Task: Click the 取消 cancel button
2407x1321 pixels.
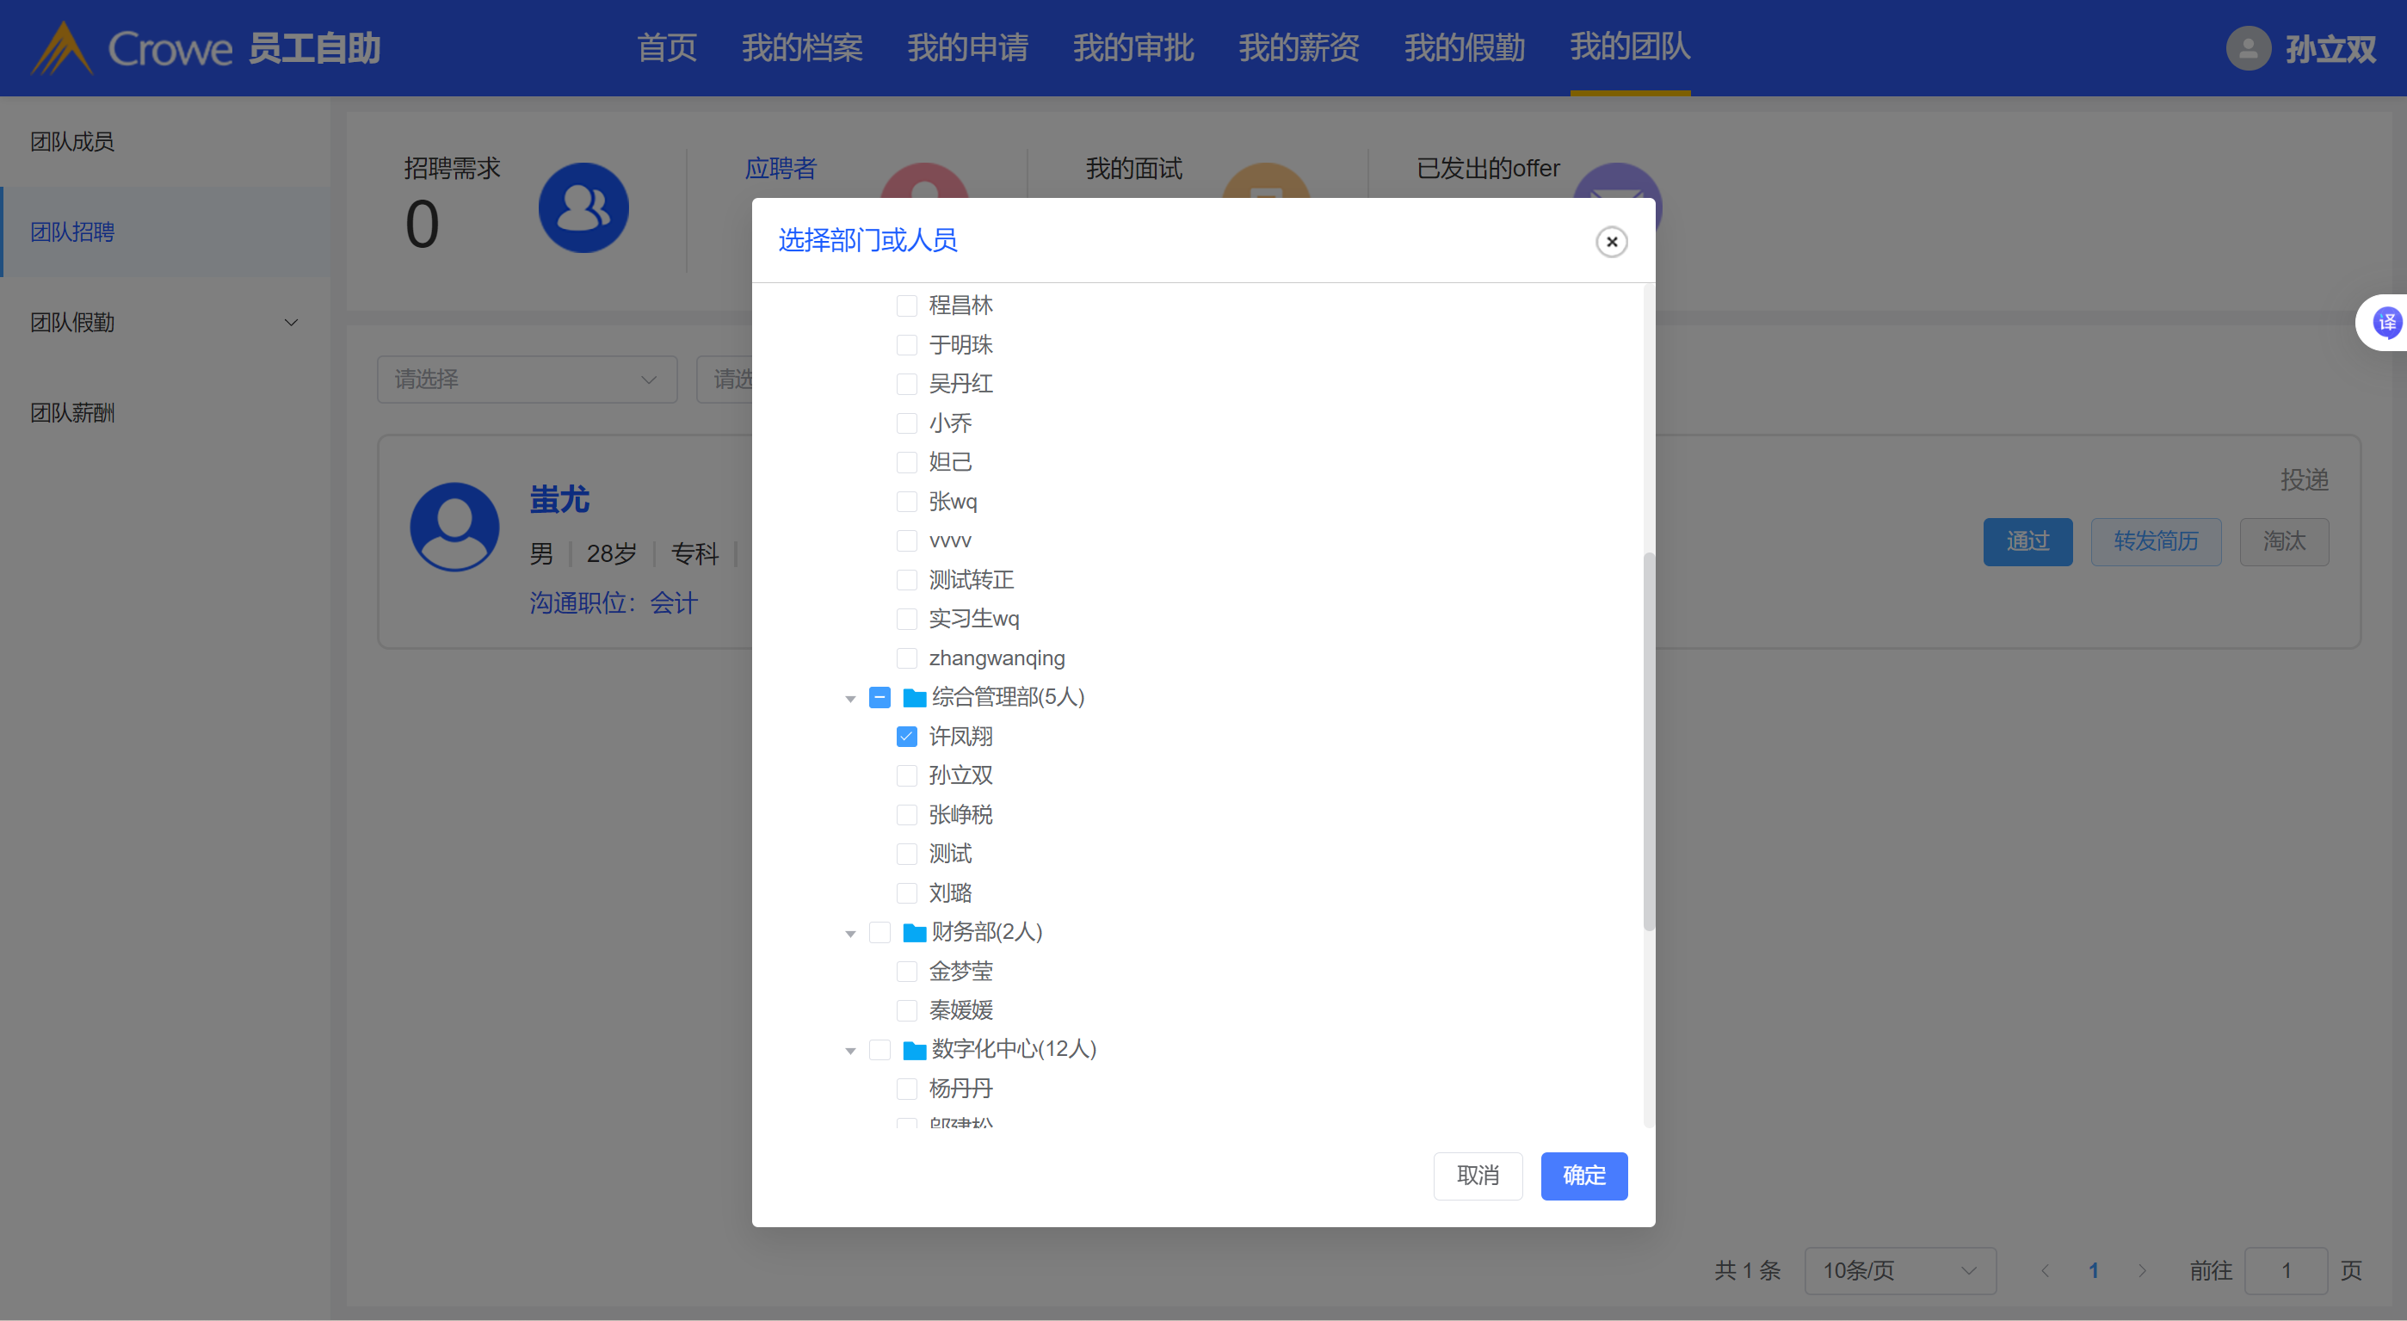Action: click(1478, 1176)
